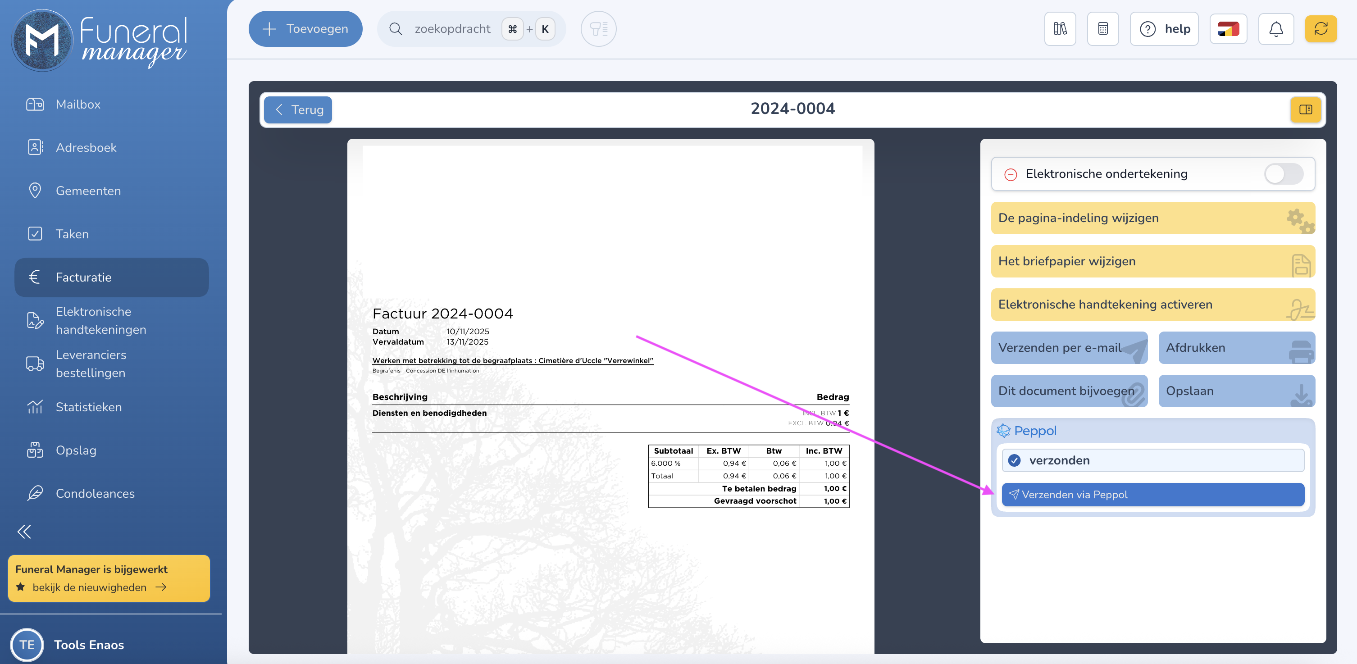Click the blue verzonden checkmark status

pyautogui.click(x=1014, y=460)
